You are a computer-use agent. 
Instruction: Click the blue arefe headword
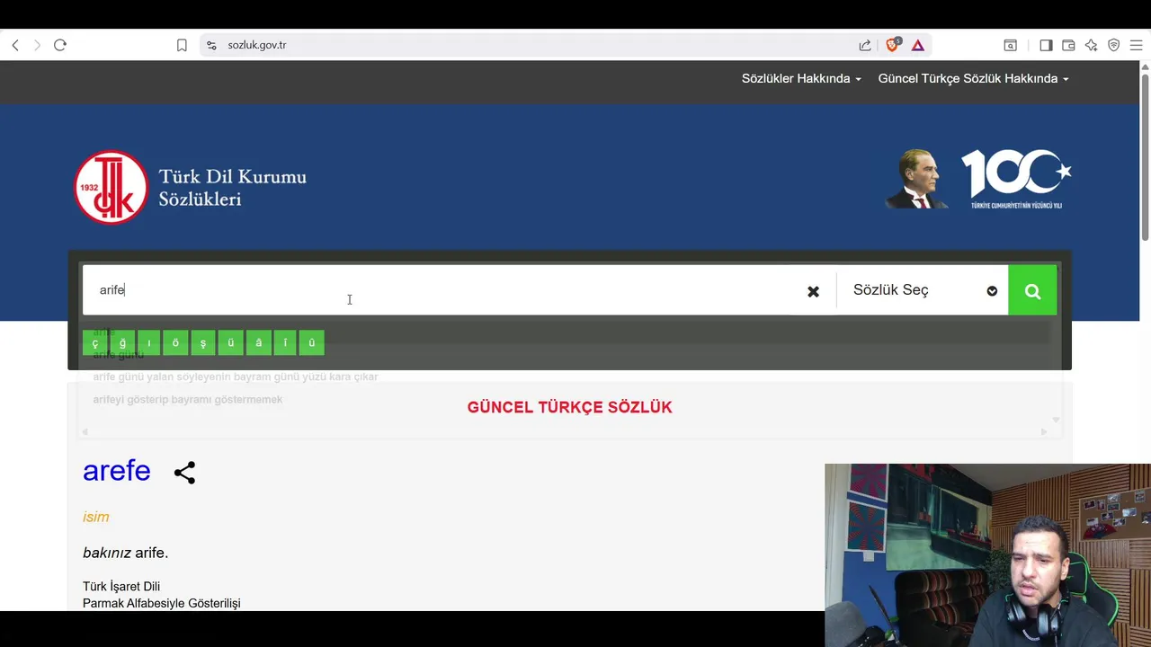117,471
